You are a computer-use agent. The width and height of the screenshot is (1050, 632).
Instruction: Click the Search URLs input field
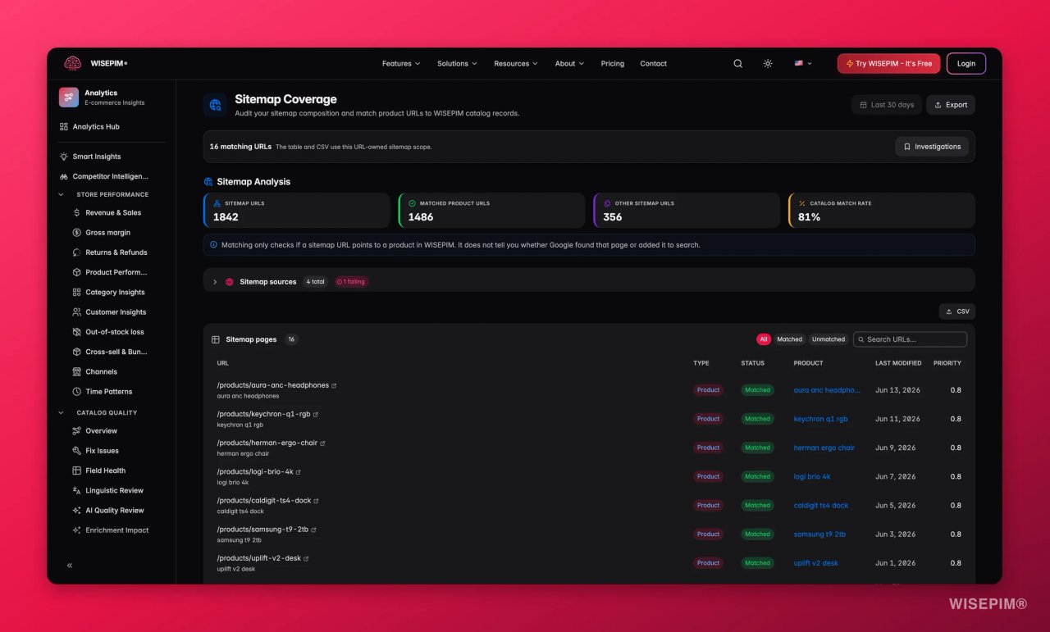910,339
